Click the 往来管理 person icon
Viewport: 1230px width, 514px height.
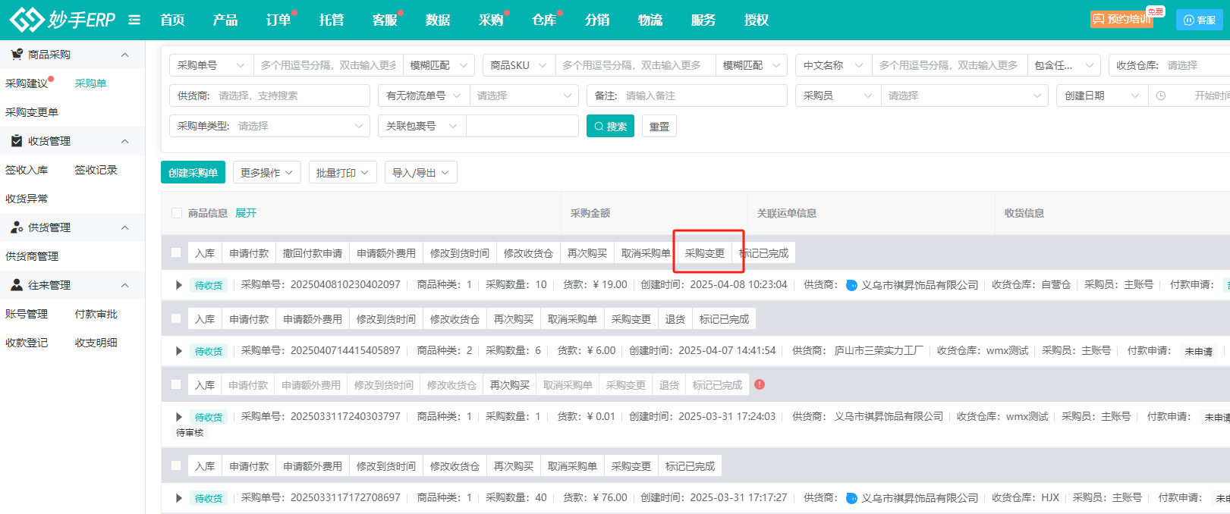click(16, 285)
